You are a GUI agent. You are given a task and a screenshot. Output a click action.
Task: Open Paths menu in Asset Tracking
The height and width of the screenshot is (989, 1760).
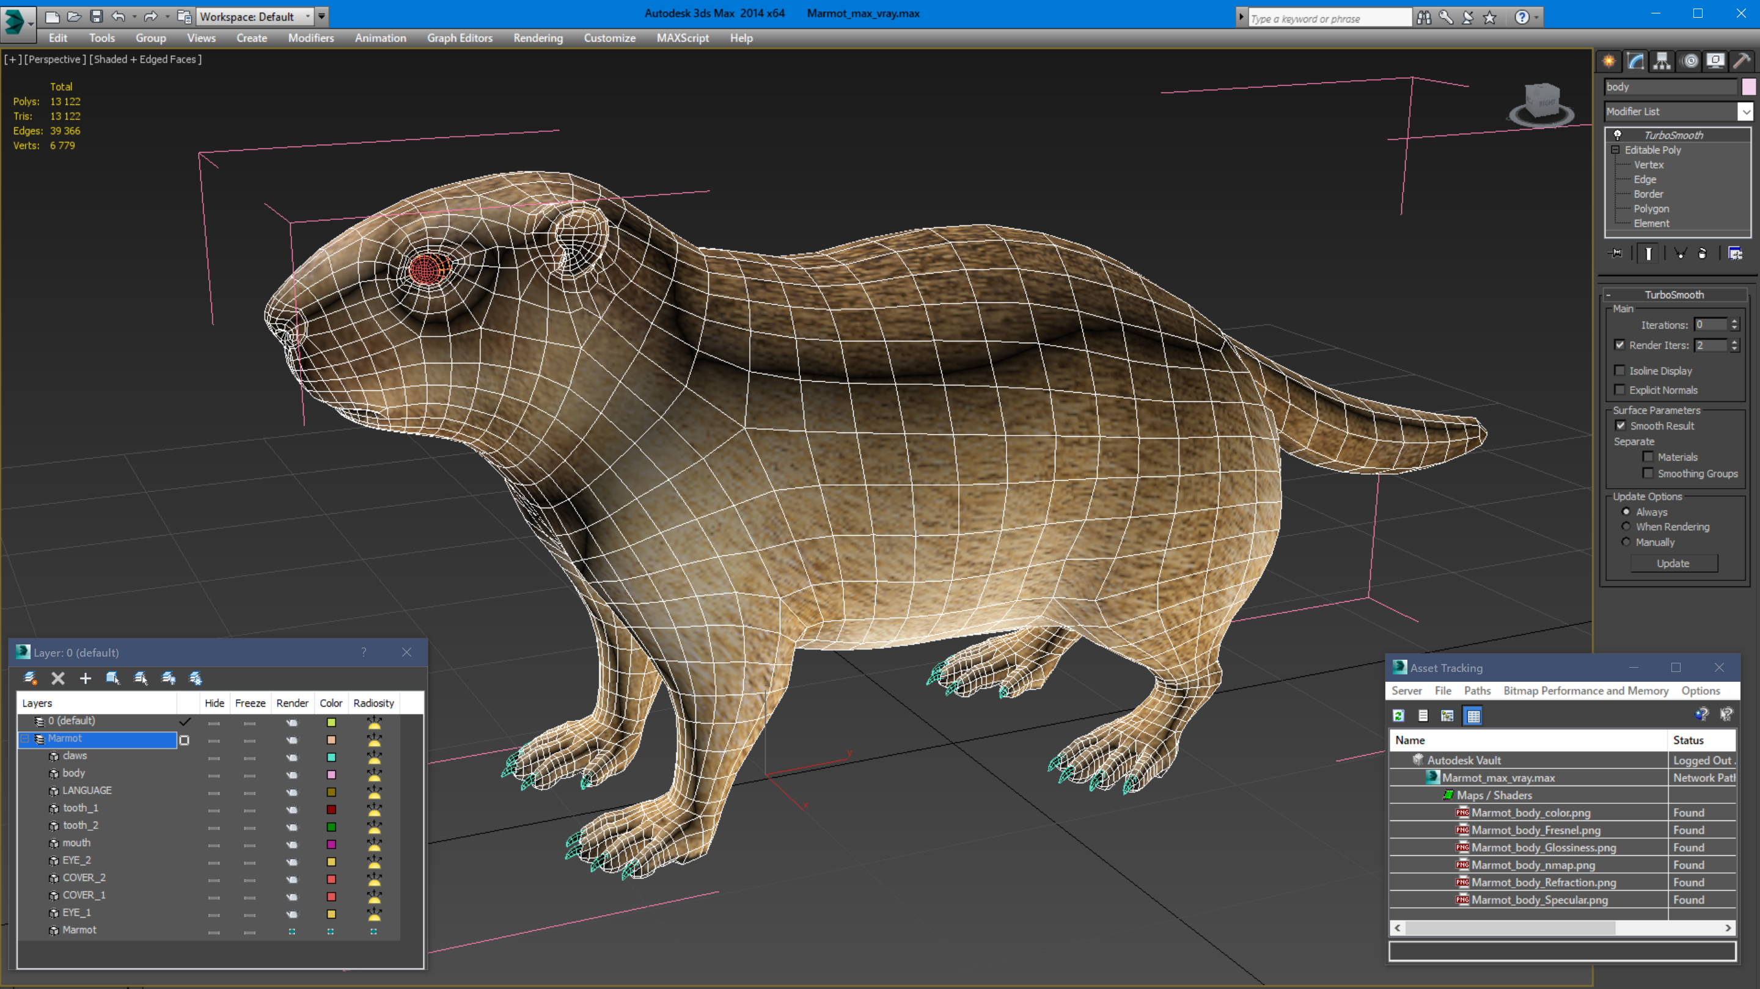(1477, 690)
